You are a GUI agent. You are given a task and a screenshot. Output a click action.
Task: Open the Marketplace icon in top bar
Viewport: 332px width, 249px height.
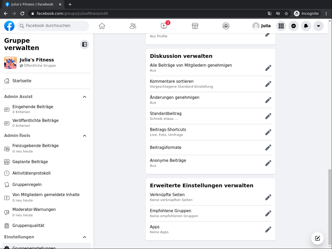(195, 26)
